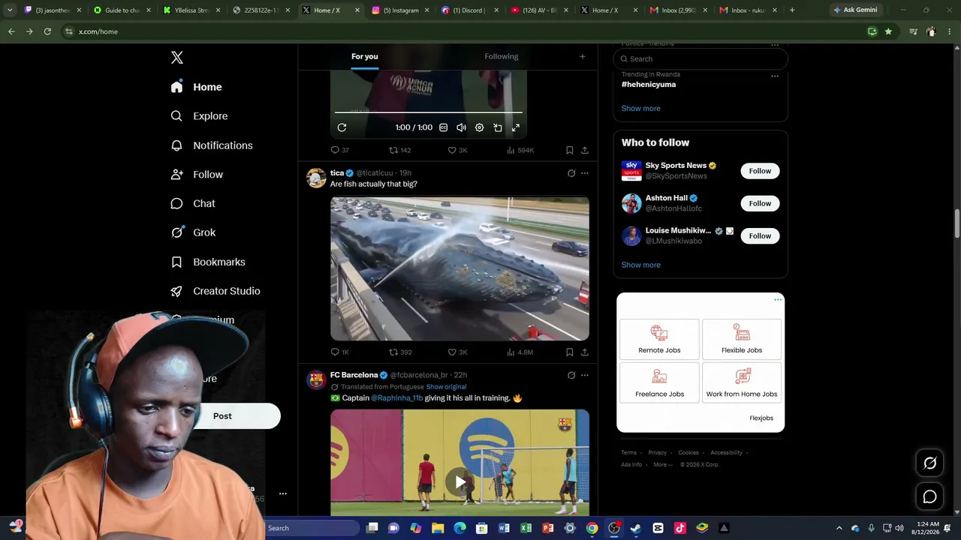Open video playback settings gear
961x540 pixels.
pyautogui.click(x=480, y=127)
